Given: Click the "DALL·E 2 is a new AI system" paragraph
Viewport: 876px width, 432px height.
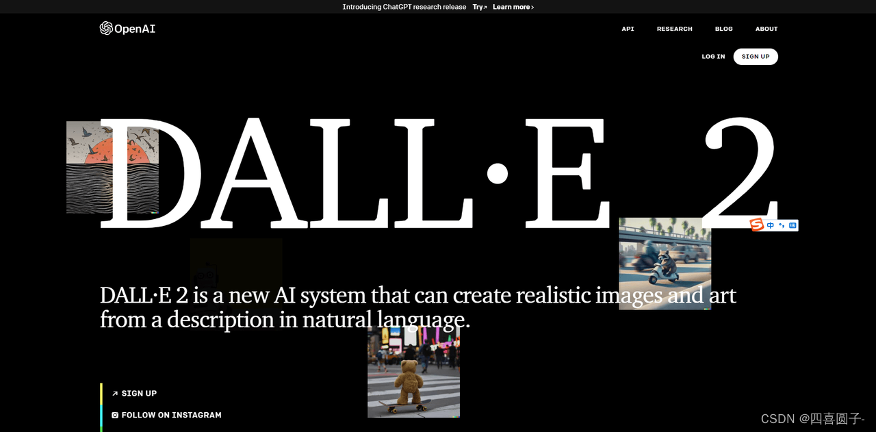Looking at the screenshot, I should [x=418, y=307].
